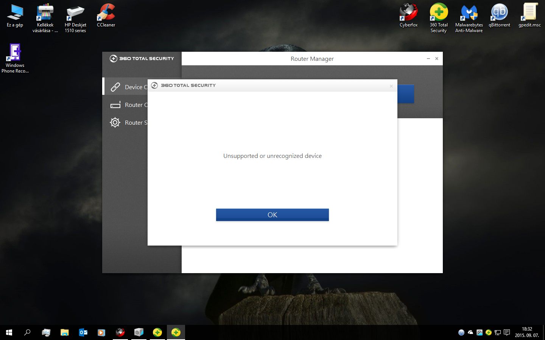Click the gray and blue cloud tray icon
Image resolution: width=545 pixels, height=340 pixels.
pyautogui.click(x=480, y=332)
